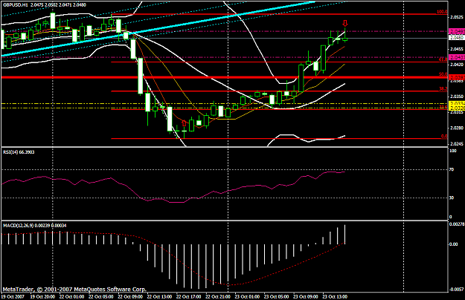Click the 22 Oct 09:00 time label
Image resolution: width=465 pixels, height=300 pixels.
click(x=130, y=296)
